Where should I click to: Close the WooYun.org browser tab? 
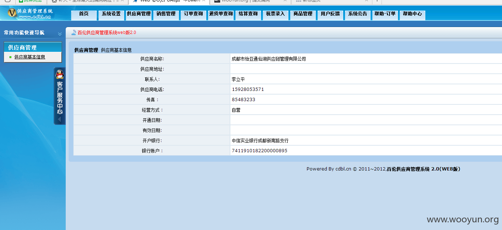click(x=285, y=1)
